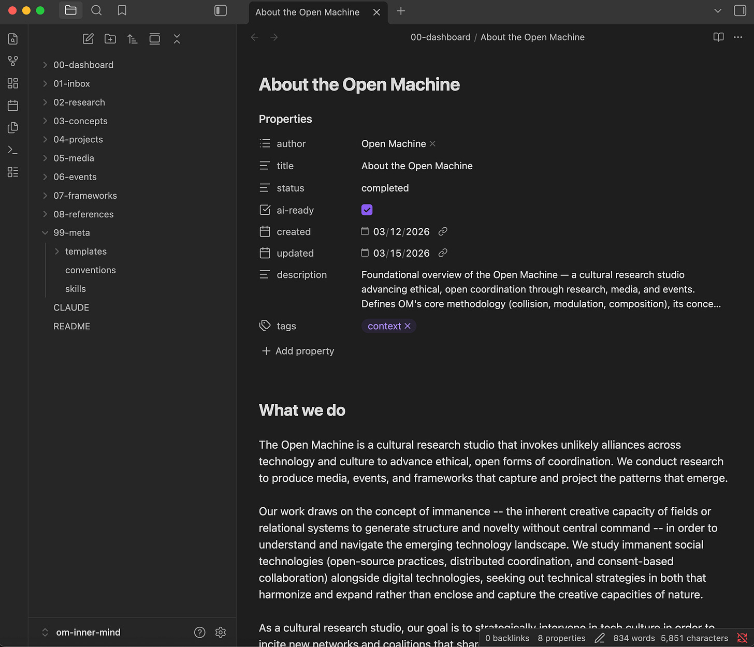Viewport: 754px width, 647px height.
Task: Open canvas icon in ribbon
Action: pos(13,83)
